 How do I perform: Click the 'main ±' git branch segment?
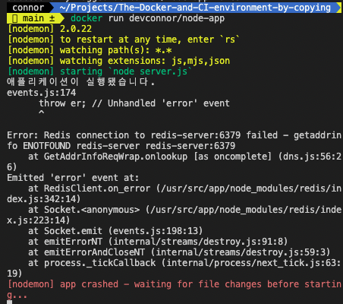35,18
